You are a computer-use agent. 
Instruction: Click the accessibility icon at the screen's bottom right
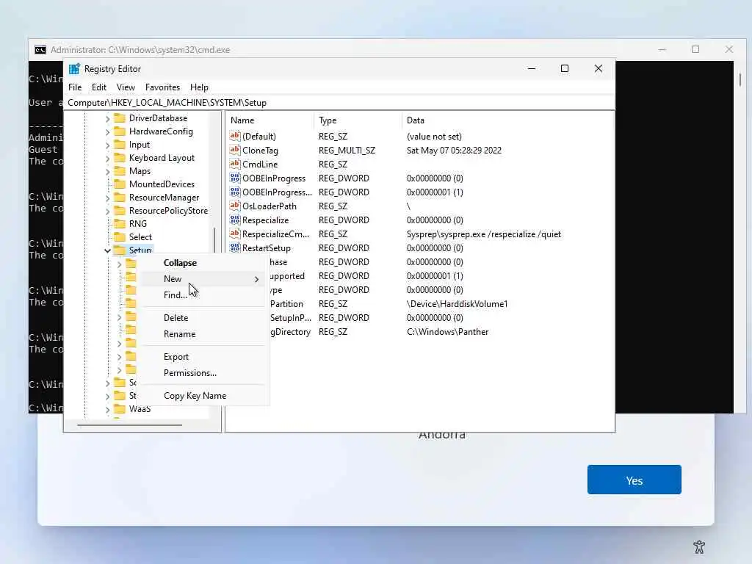[x=699, y=546]
